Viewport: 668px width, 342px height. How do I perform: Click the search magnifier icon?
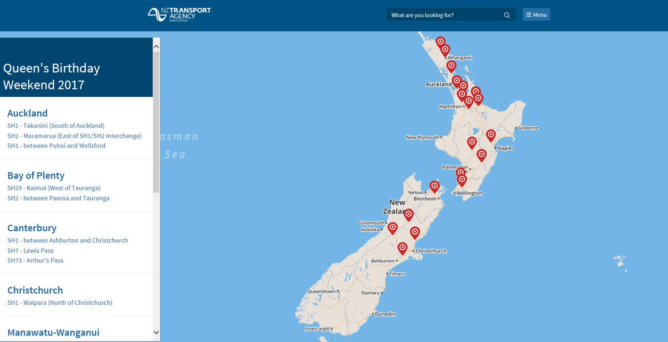tap(507, 15)
